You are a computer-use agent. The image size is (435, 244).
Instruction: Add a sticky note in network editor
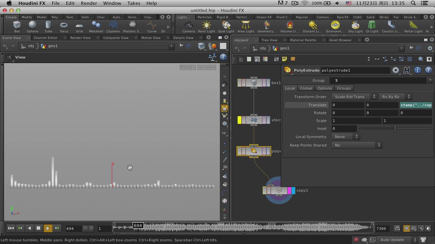click(x=284, y=59)
